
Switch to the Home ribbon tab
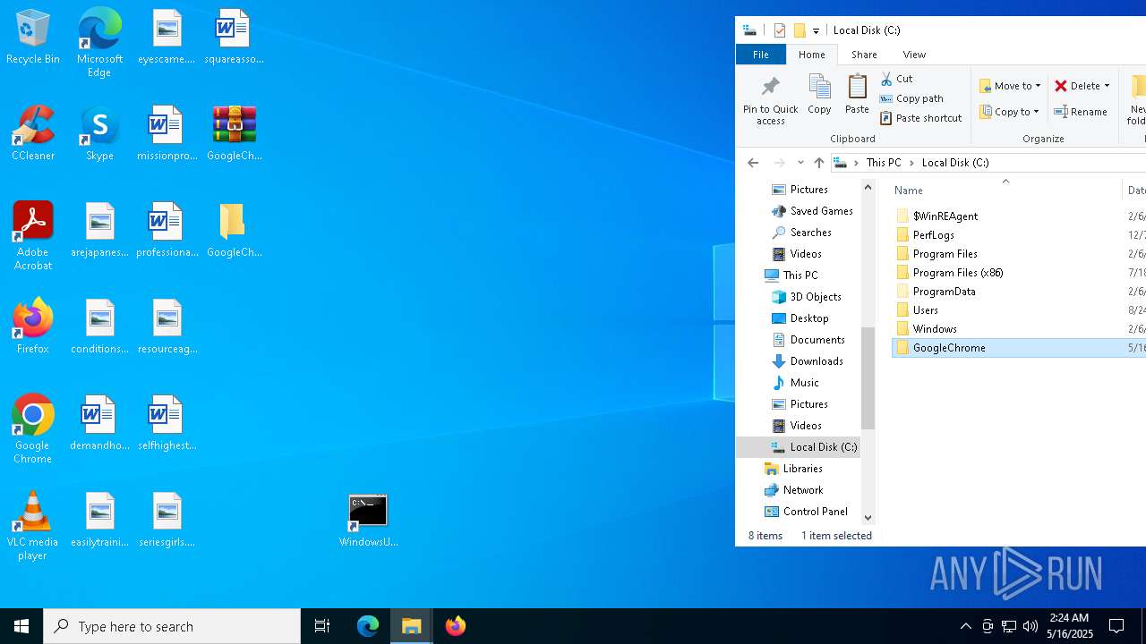coord(812,55)
